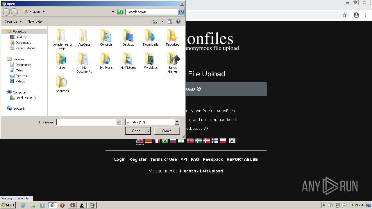Open the Terms of Use link

click(164, 159)
